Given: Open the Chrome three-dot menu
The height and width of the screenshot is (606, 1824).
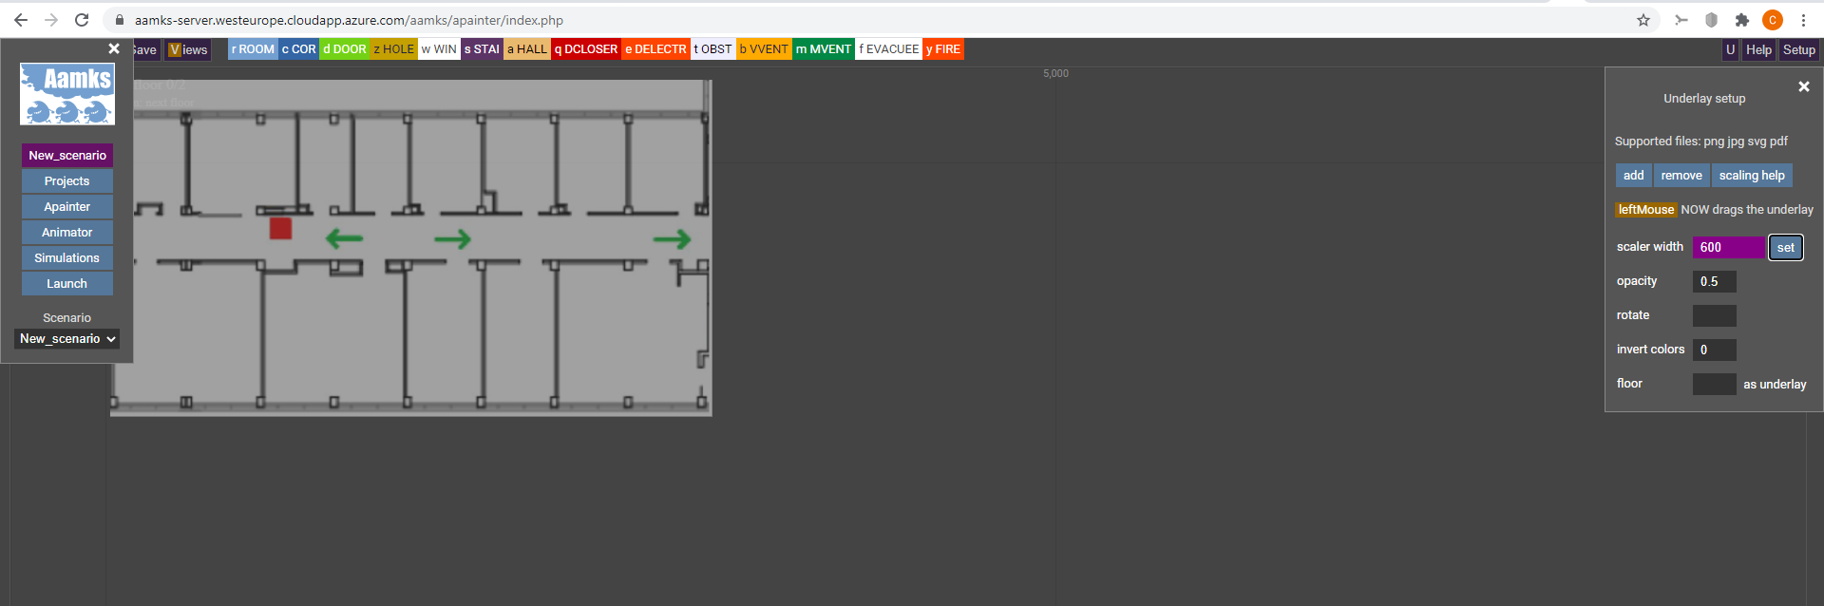Looking at the screenshot, I should point(1803,20).
